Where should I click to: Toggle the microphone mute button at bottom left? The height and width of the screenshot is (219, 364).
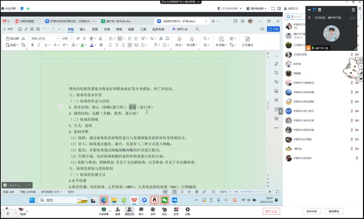pyautogui.click(x=8, y=212)
